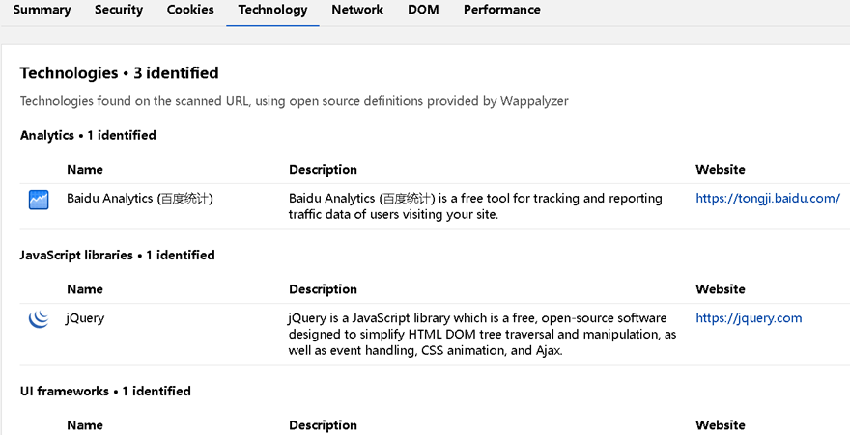Switch to the Performance tab

click(x=502, y=10)
